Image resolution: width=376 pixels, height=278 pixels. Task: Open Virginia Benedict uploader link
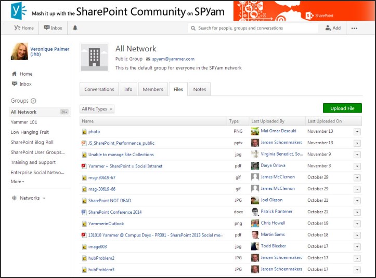click(282, 154)
